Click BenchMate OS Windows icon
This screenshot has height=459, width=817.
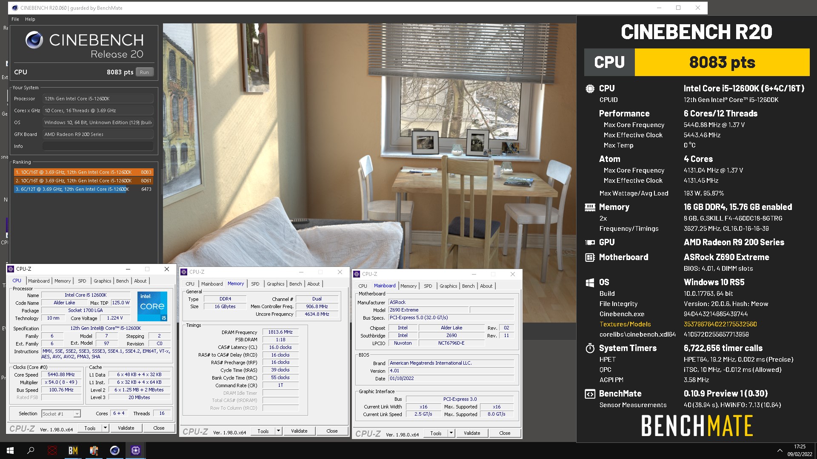(x=590, y=282)
